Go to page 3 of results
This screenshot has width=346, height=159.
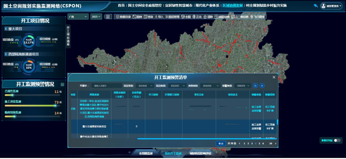tap(252, 143)
